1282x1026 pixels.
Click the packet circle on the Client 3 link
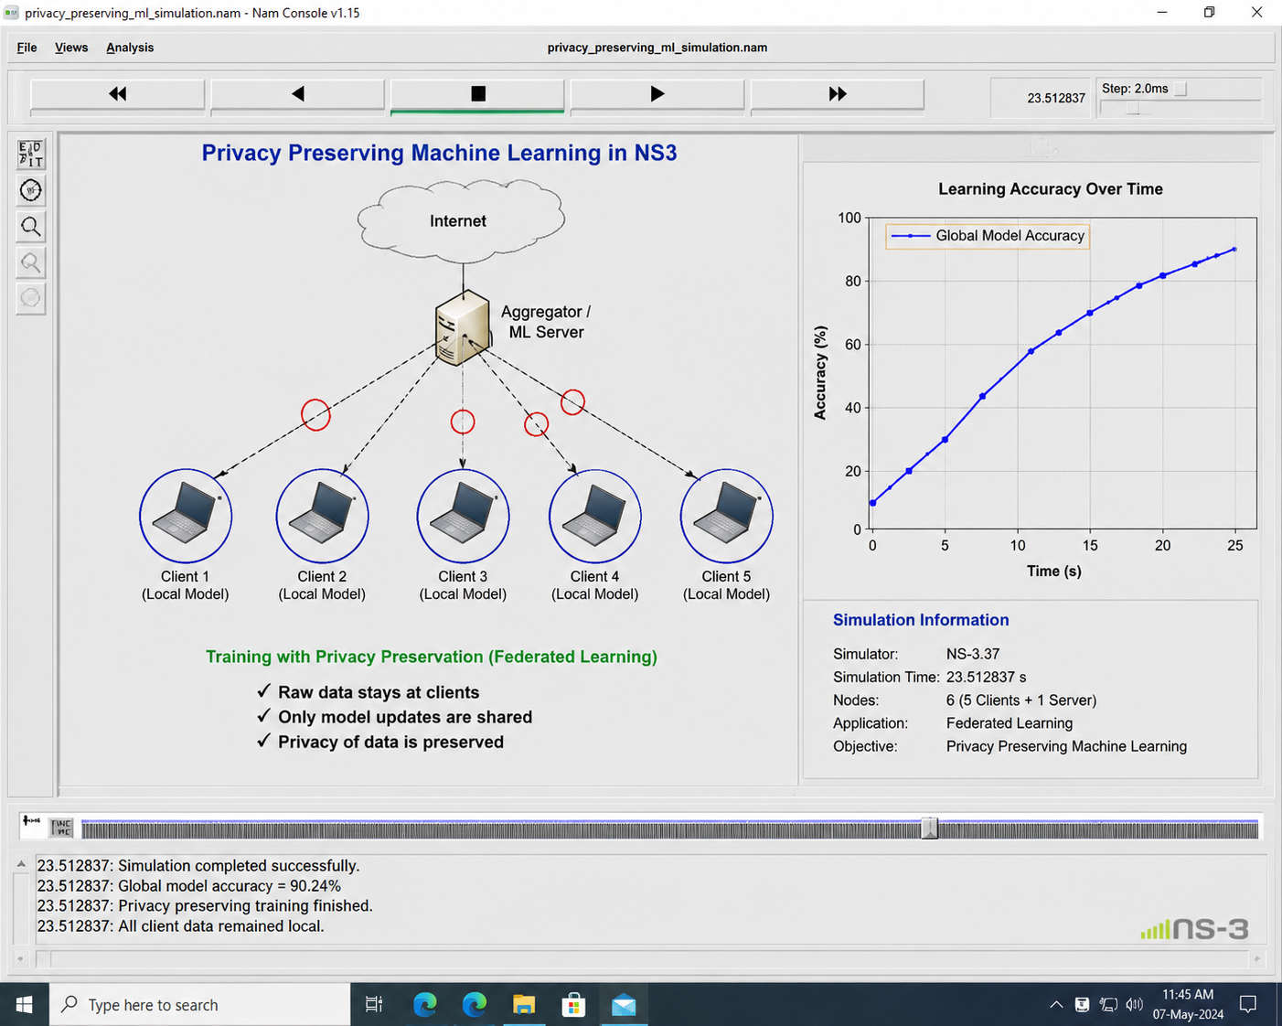tap(463, 422)
